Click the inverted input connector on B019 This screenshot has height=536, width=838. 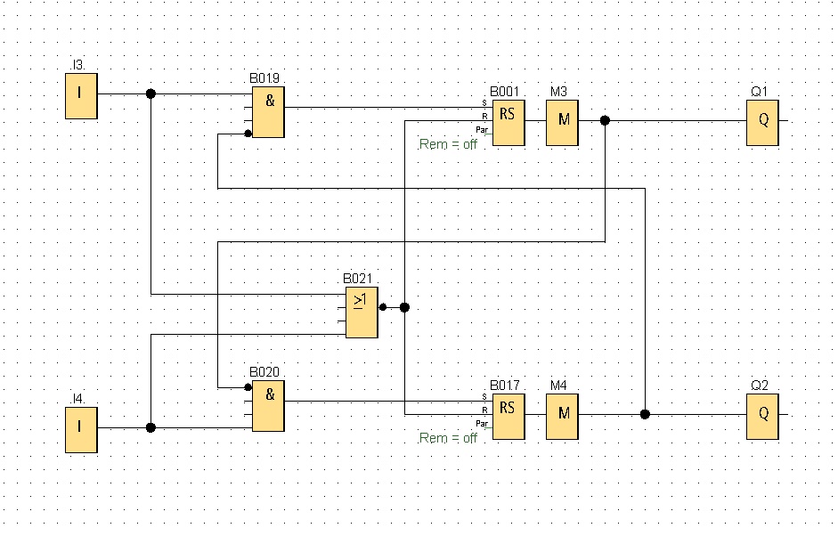(x=248, y=134)
